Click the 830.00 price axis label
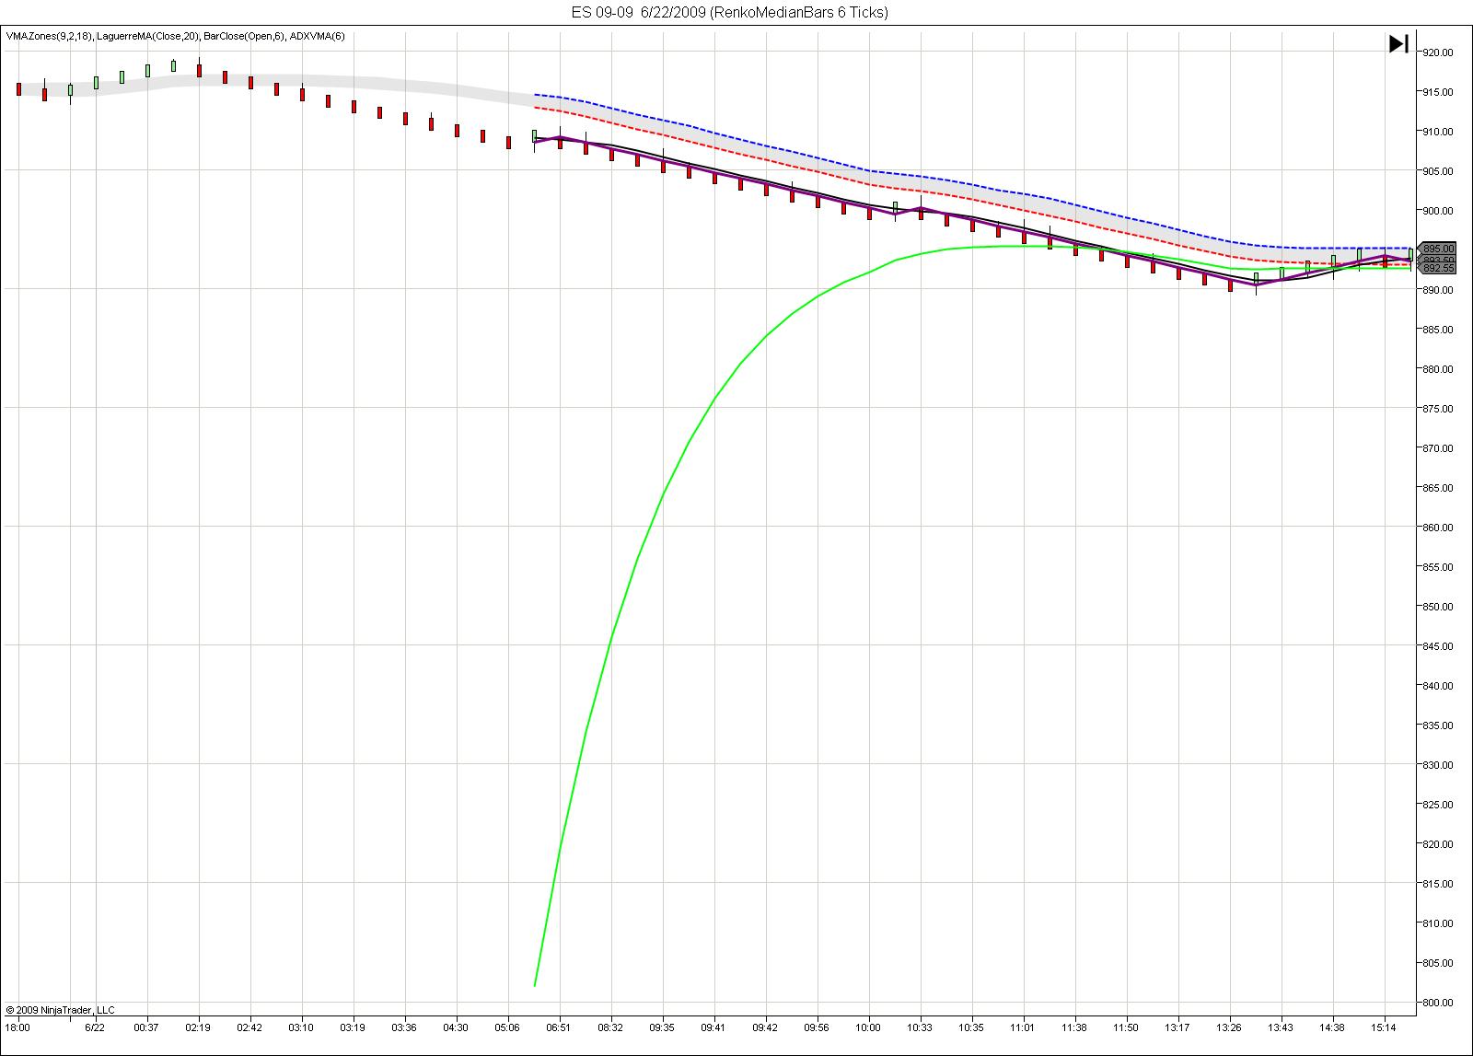Screen dimensions: 1473x1056 1438,765
